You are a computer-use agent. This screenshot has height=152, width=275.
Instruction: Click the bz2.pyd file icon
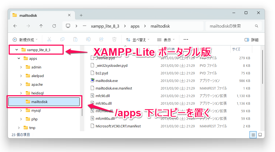(92, 73)
